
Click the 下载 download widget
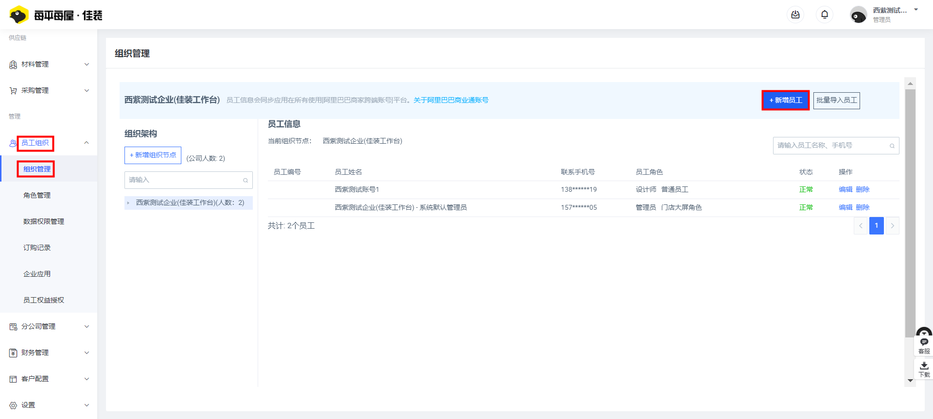coord(924,369)
